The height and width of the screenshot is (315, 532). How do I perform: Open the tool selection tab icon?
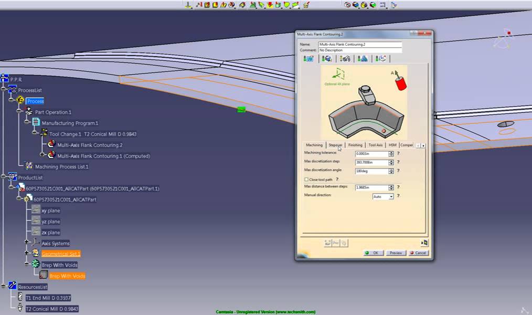346,58
